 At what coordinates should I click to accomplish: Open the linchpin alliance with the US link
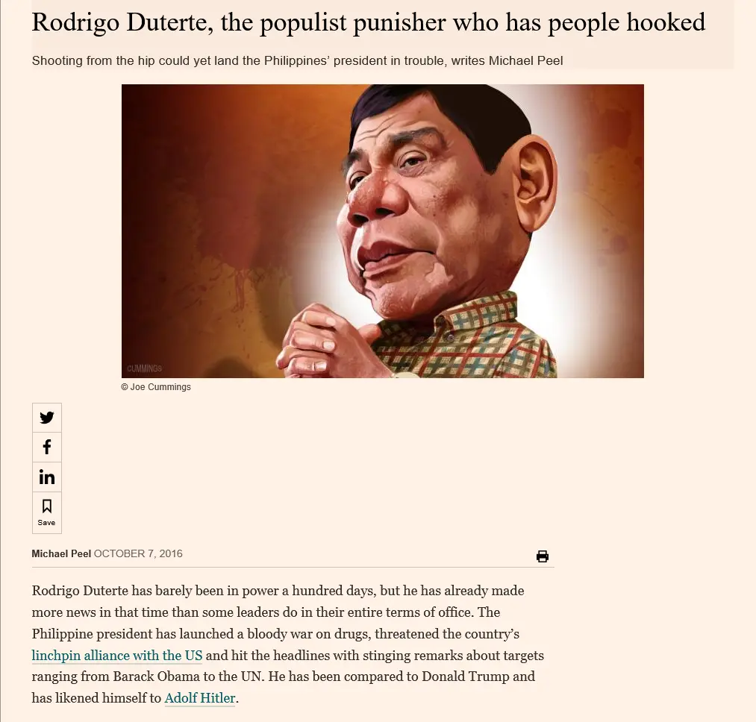116,656
